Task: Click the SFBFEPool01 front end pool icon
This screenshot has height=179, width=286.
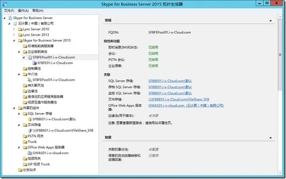Action: pos(30,57)
